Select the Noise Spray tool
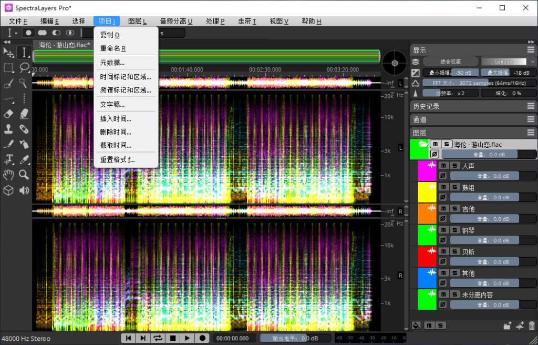Screen dimensions: 538x345 pos(24,144)
